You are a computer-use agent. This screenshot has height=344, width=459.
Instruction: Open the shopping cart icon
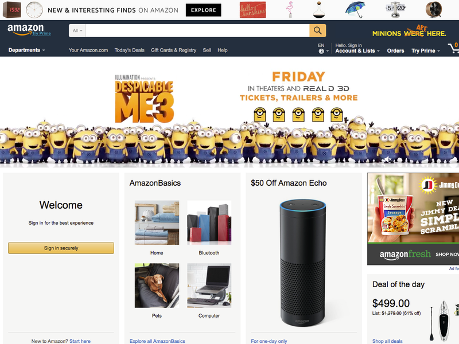453,48
